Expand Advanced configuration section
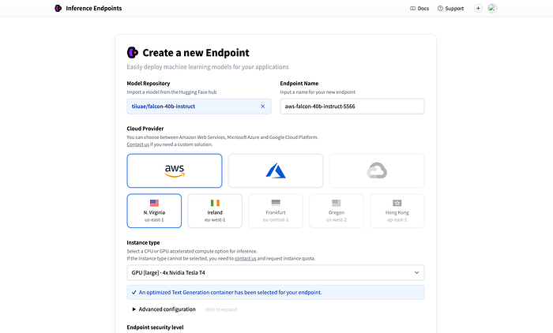The height and width of the screenshot is (333, 553). [164, 309]
